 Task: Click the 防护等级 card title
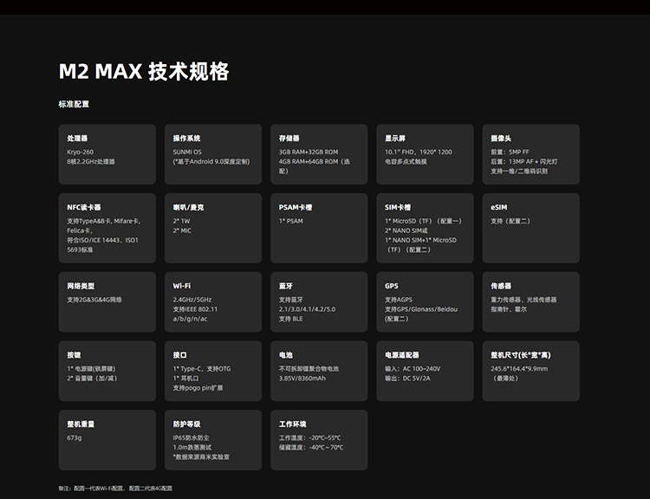click(186, 424)
